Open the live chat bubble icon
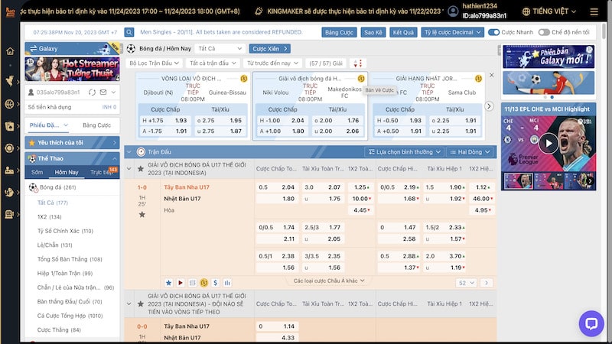 [591, 323]
